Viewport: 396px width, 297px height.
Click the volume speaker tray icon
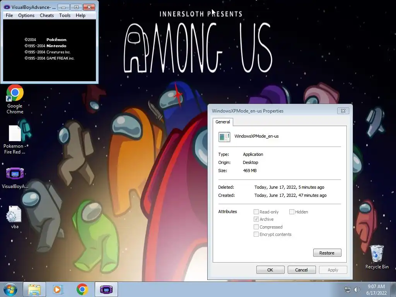click(x=357, y=289)
